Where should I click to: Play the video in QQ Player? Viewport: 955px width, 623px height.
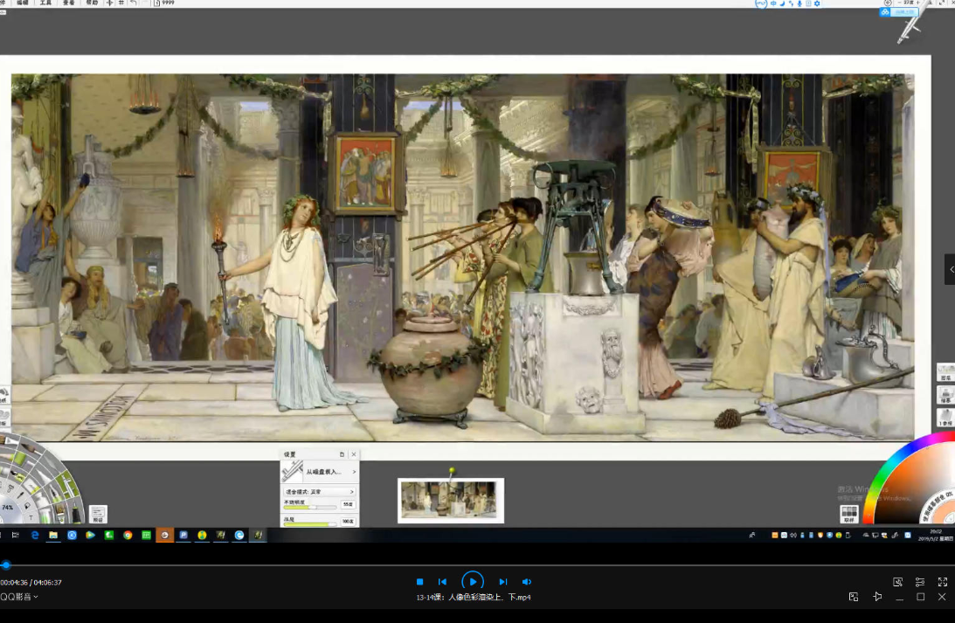(473, 582)
